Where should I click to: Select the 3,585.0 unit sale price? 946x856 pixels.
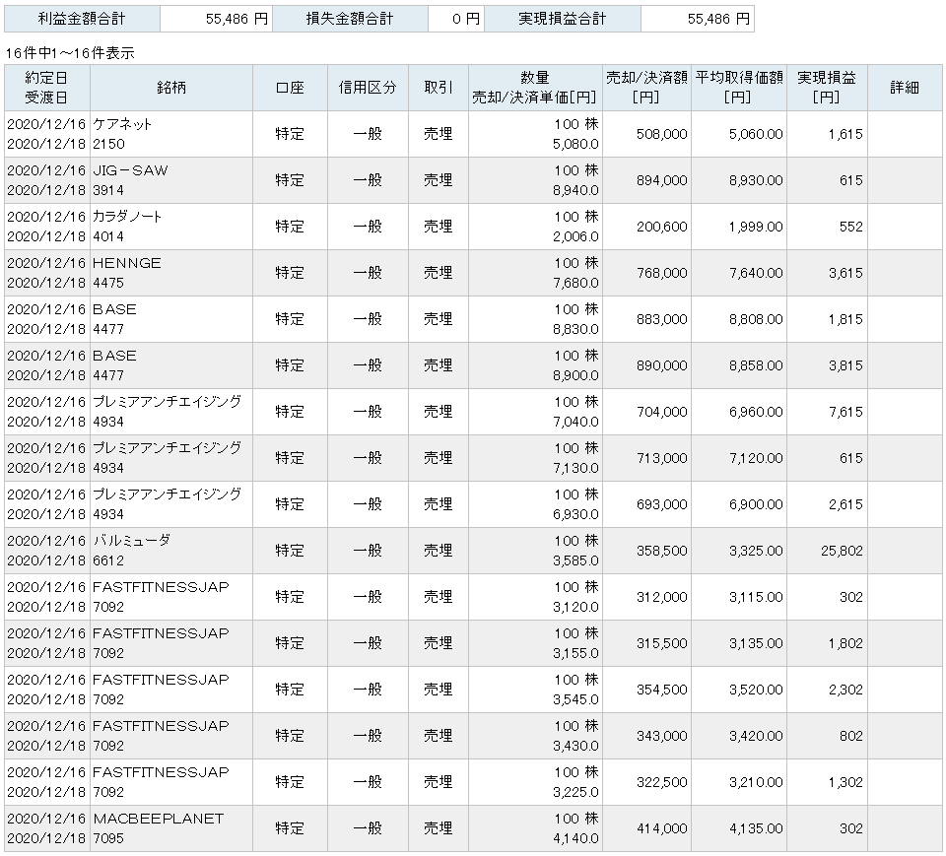575,560
